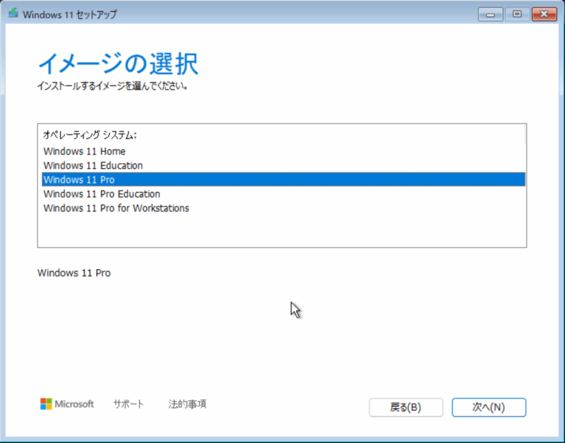Maximize the Windows 11 setup window
Viewport: 565px width, 443px height.
click(x=517, y=14)
